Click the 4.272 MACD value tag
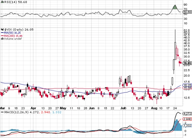The width and height of the screenshot is (192, 138). [187, 114]
